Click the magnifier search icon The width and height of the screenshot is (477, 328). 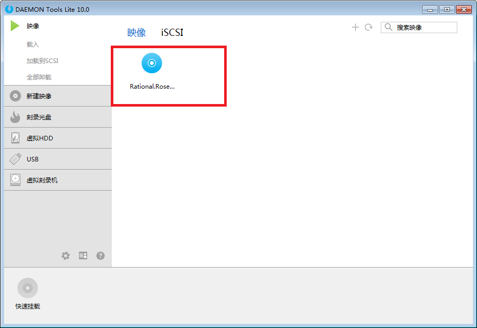(388, 27)
